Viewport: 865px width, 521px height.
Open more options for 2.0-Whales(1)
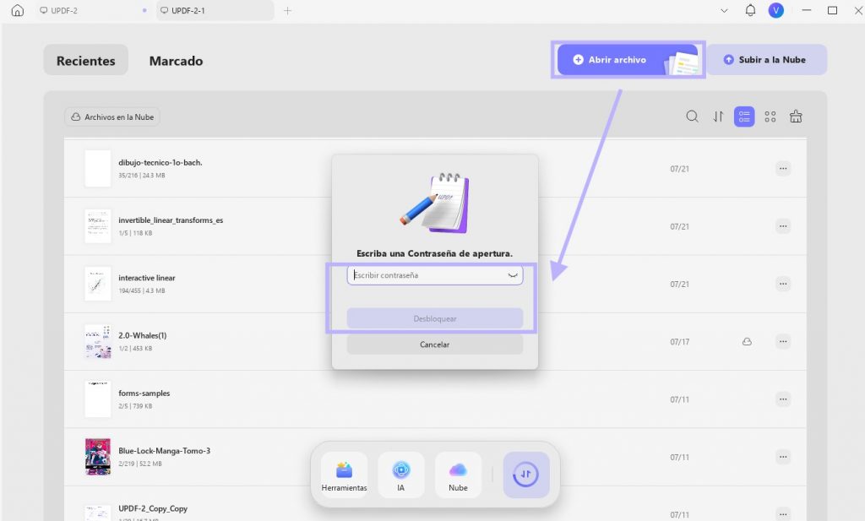[x=783, y=341]
